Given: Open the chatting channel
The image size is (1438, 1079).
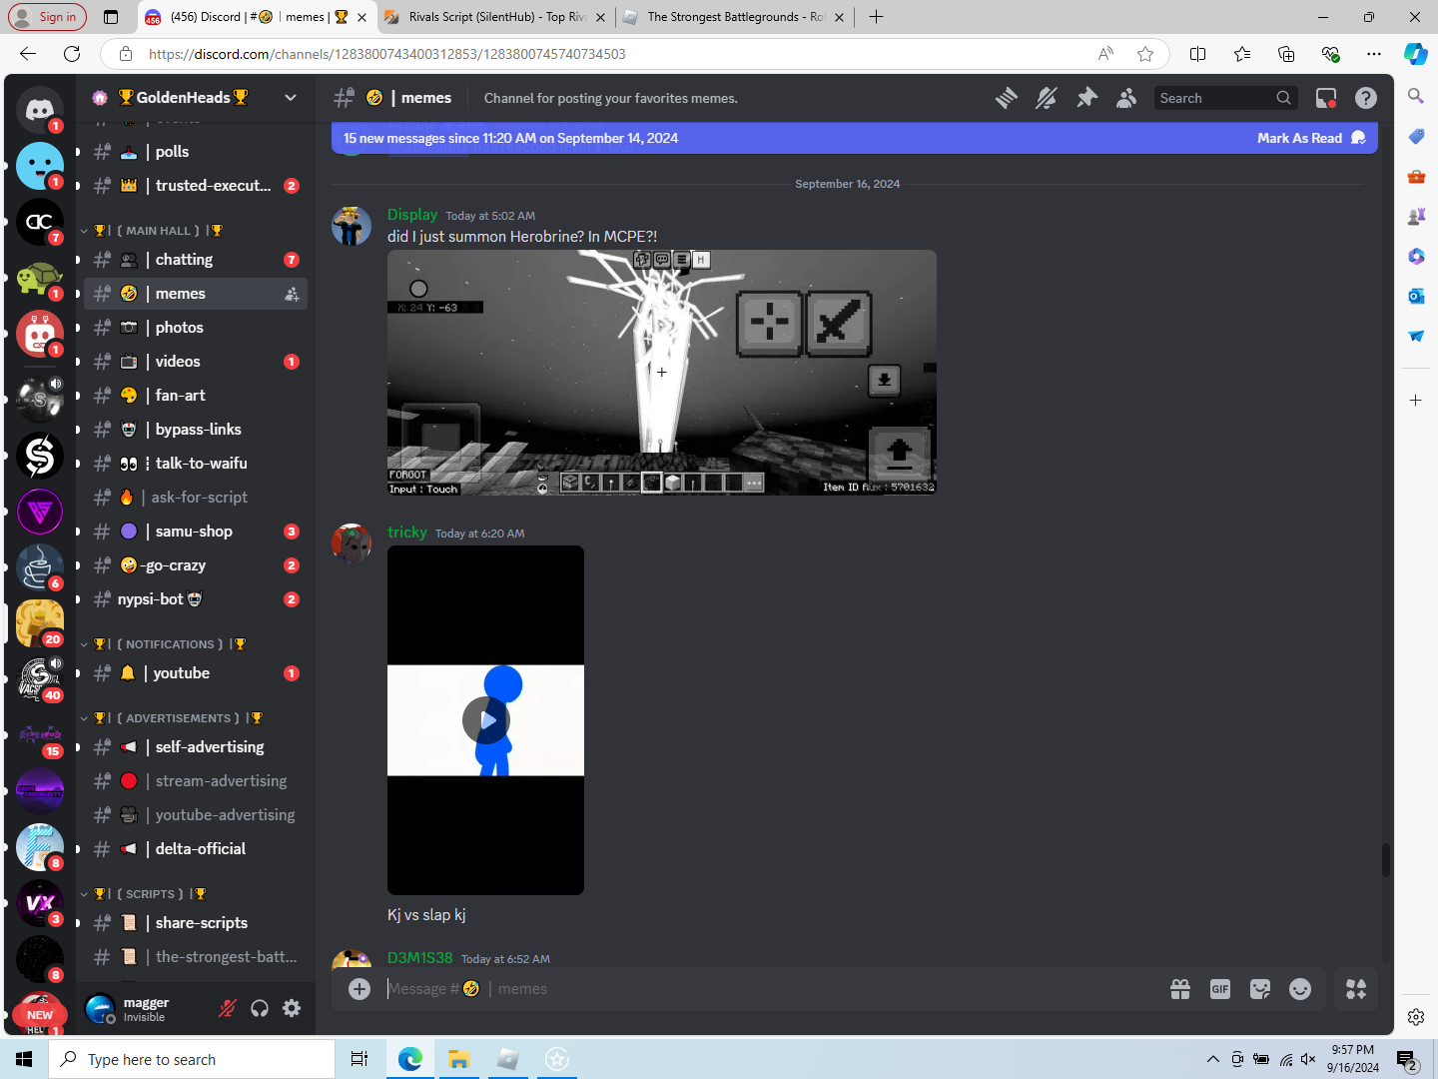Looking at the screenshot, I should (196, 260).
